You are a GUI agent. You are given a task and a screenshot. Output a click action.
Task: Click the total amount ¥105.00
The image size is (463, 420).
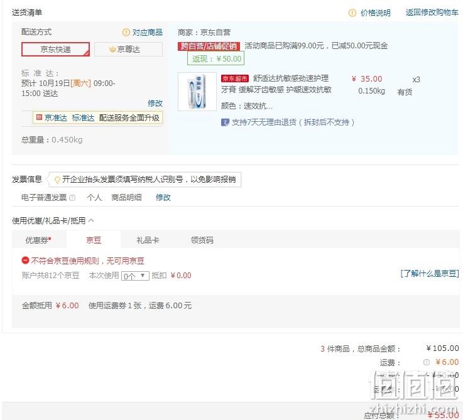442,348
